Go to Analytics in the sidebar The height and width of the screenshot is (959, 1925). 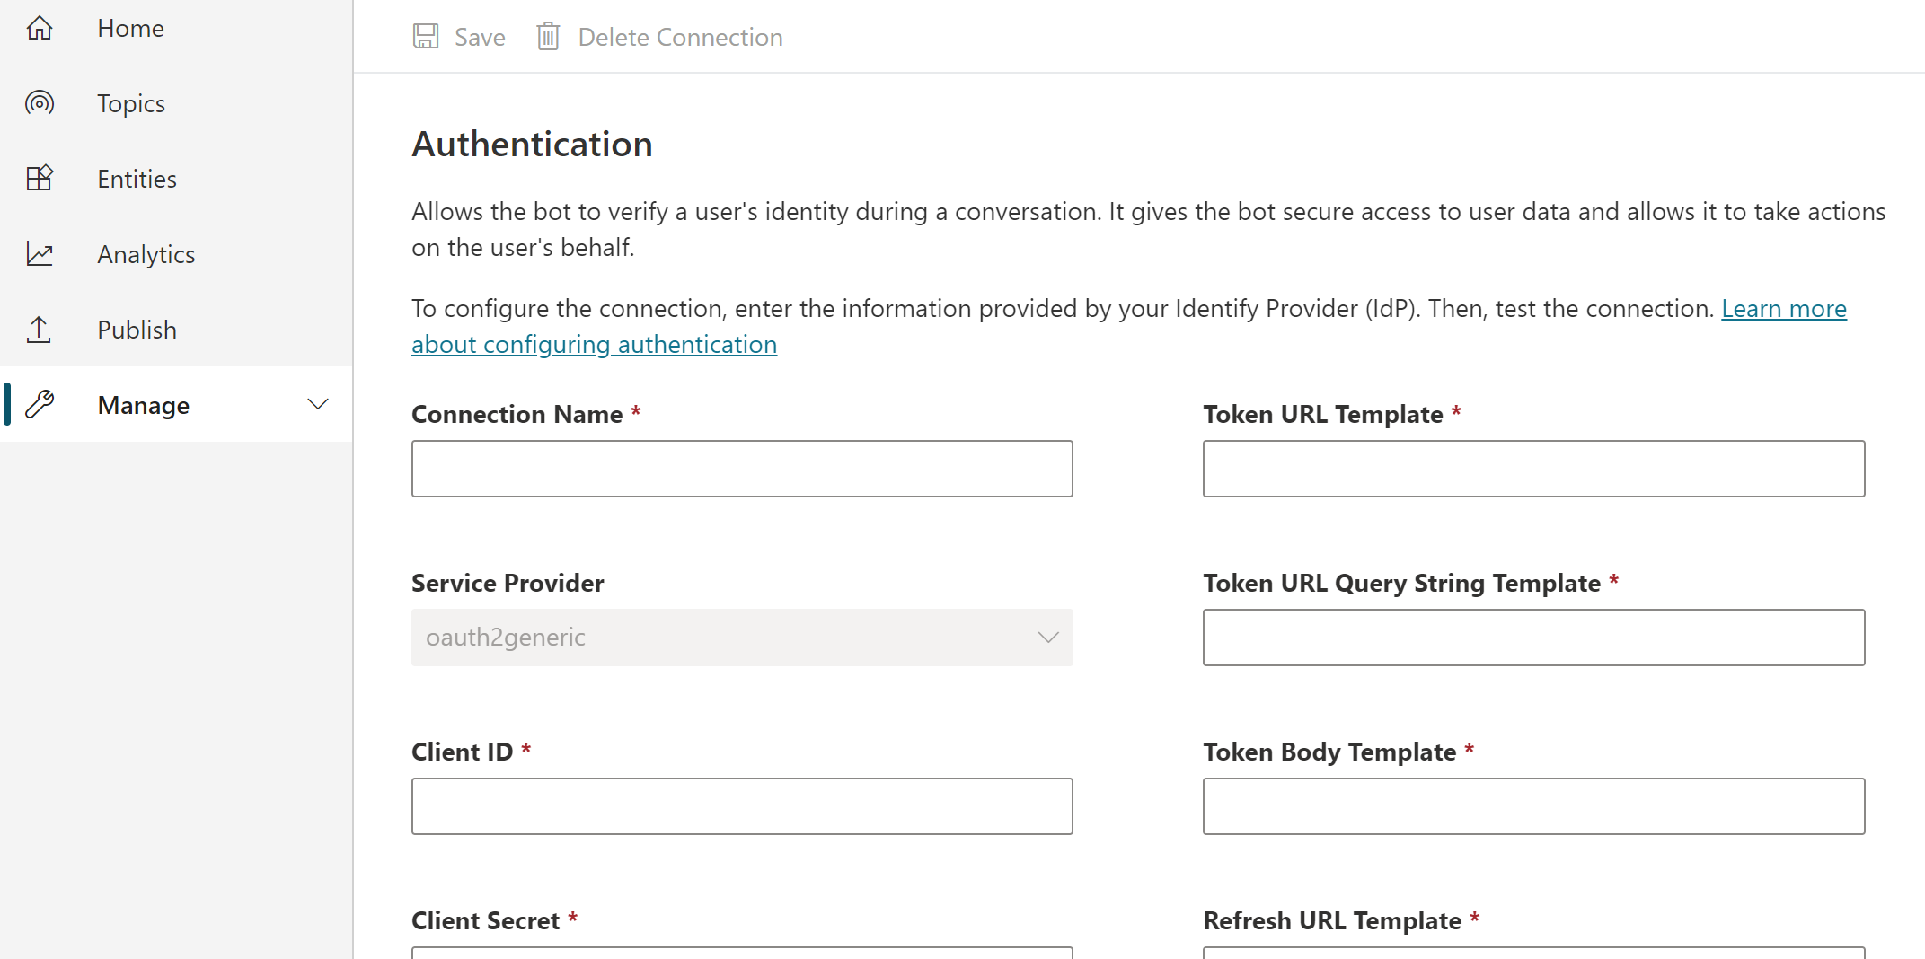(146, 254)
